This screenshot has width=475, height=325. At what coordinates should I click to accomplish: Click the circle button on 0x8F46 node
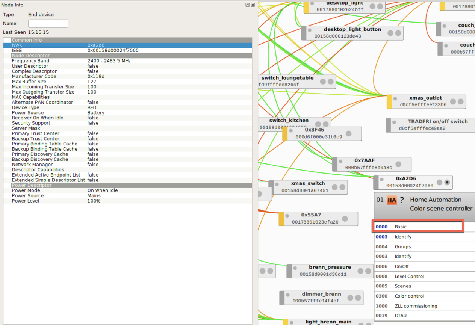[349, 133]
